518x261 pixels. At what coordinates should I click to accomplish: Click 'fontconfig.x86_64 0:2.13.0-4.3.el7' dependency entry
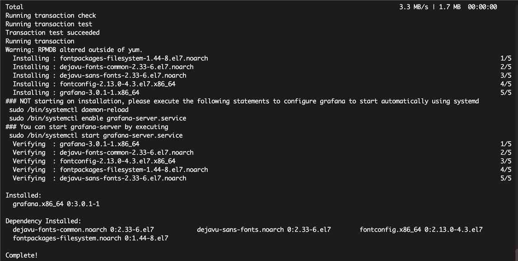[421, 230]
